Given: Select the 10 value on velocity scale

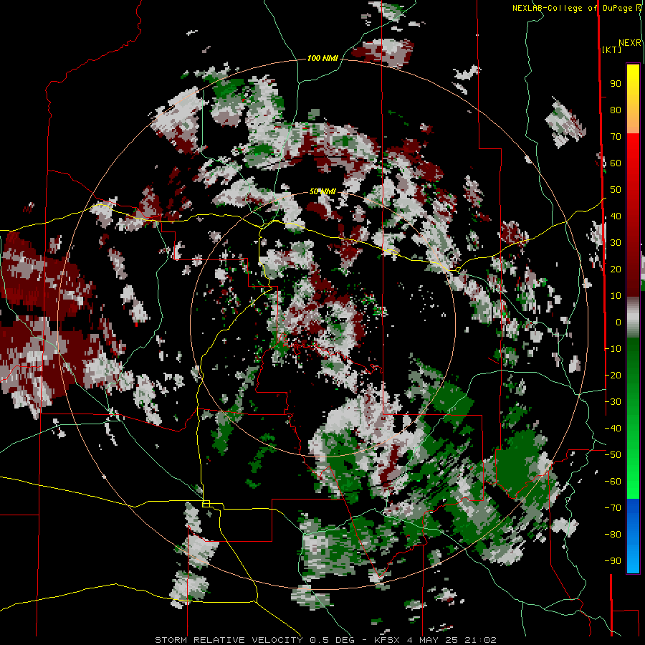Looking at the screenshot, I should point(616,296).
